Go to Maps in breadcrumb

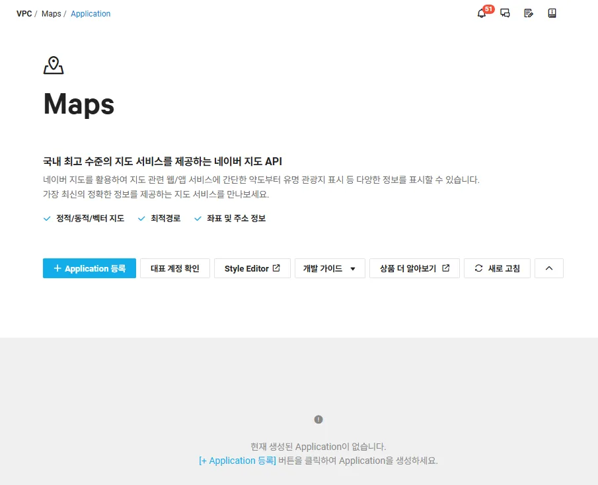[51, 14]
